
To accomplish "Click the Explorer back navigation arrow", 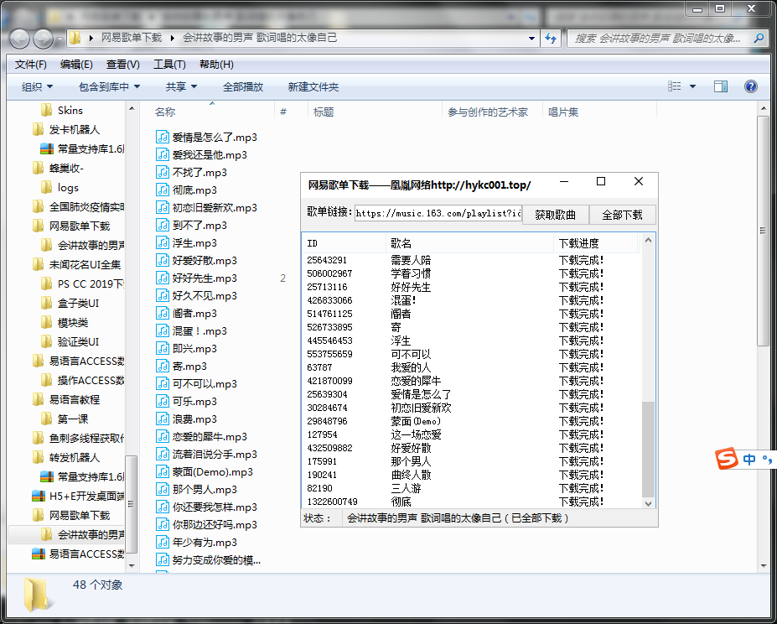I will pyautogui.click(x=20, y=39).
